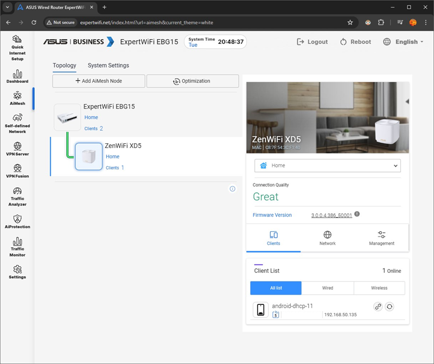
Task: Switch to the System Settings tab
Action: pyautogui.click(x=108, y=66)
